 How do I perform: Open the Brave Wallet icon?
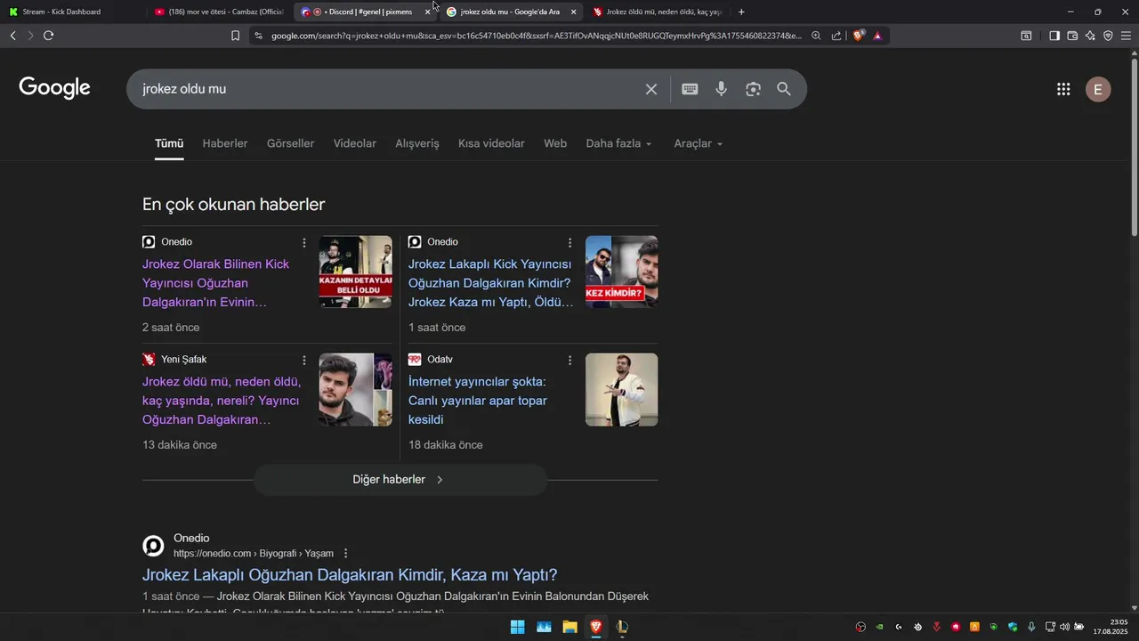[1072, 36]
